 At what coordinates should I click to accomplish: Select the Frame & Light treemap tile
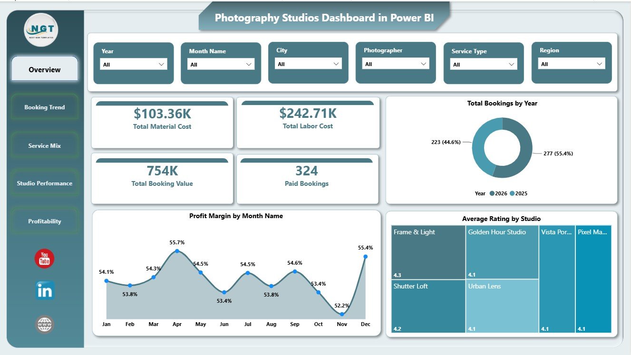click(x=428, y=252)
